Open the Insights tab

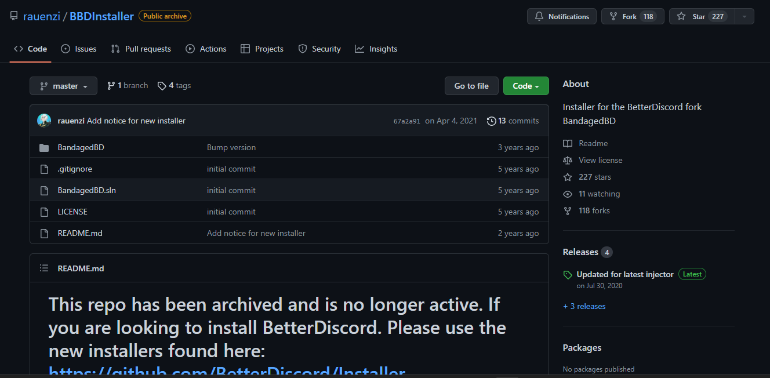pos(376,49)
